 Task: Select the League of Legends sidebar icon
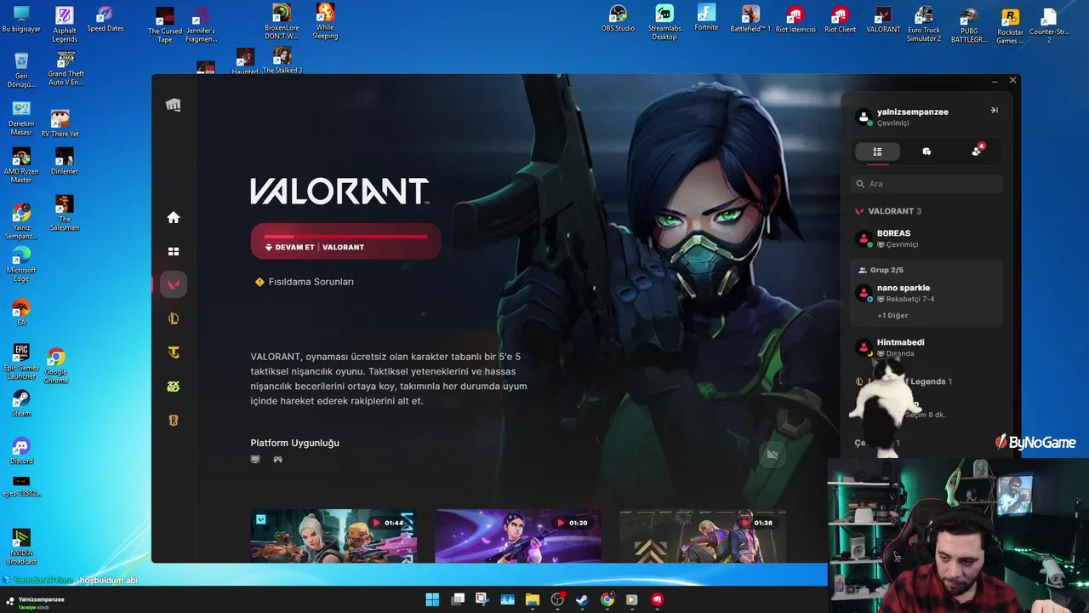point(174,318)
